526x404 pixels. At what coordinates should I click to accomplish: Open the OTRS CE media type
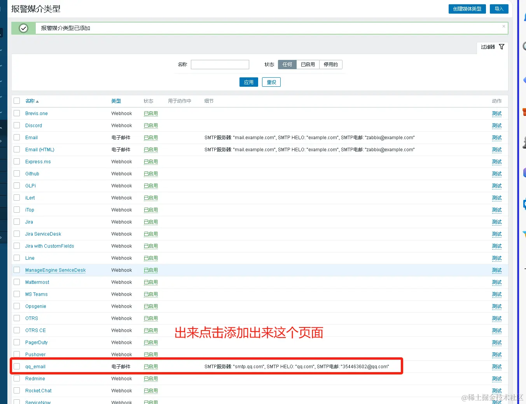tap(35, 331)
